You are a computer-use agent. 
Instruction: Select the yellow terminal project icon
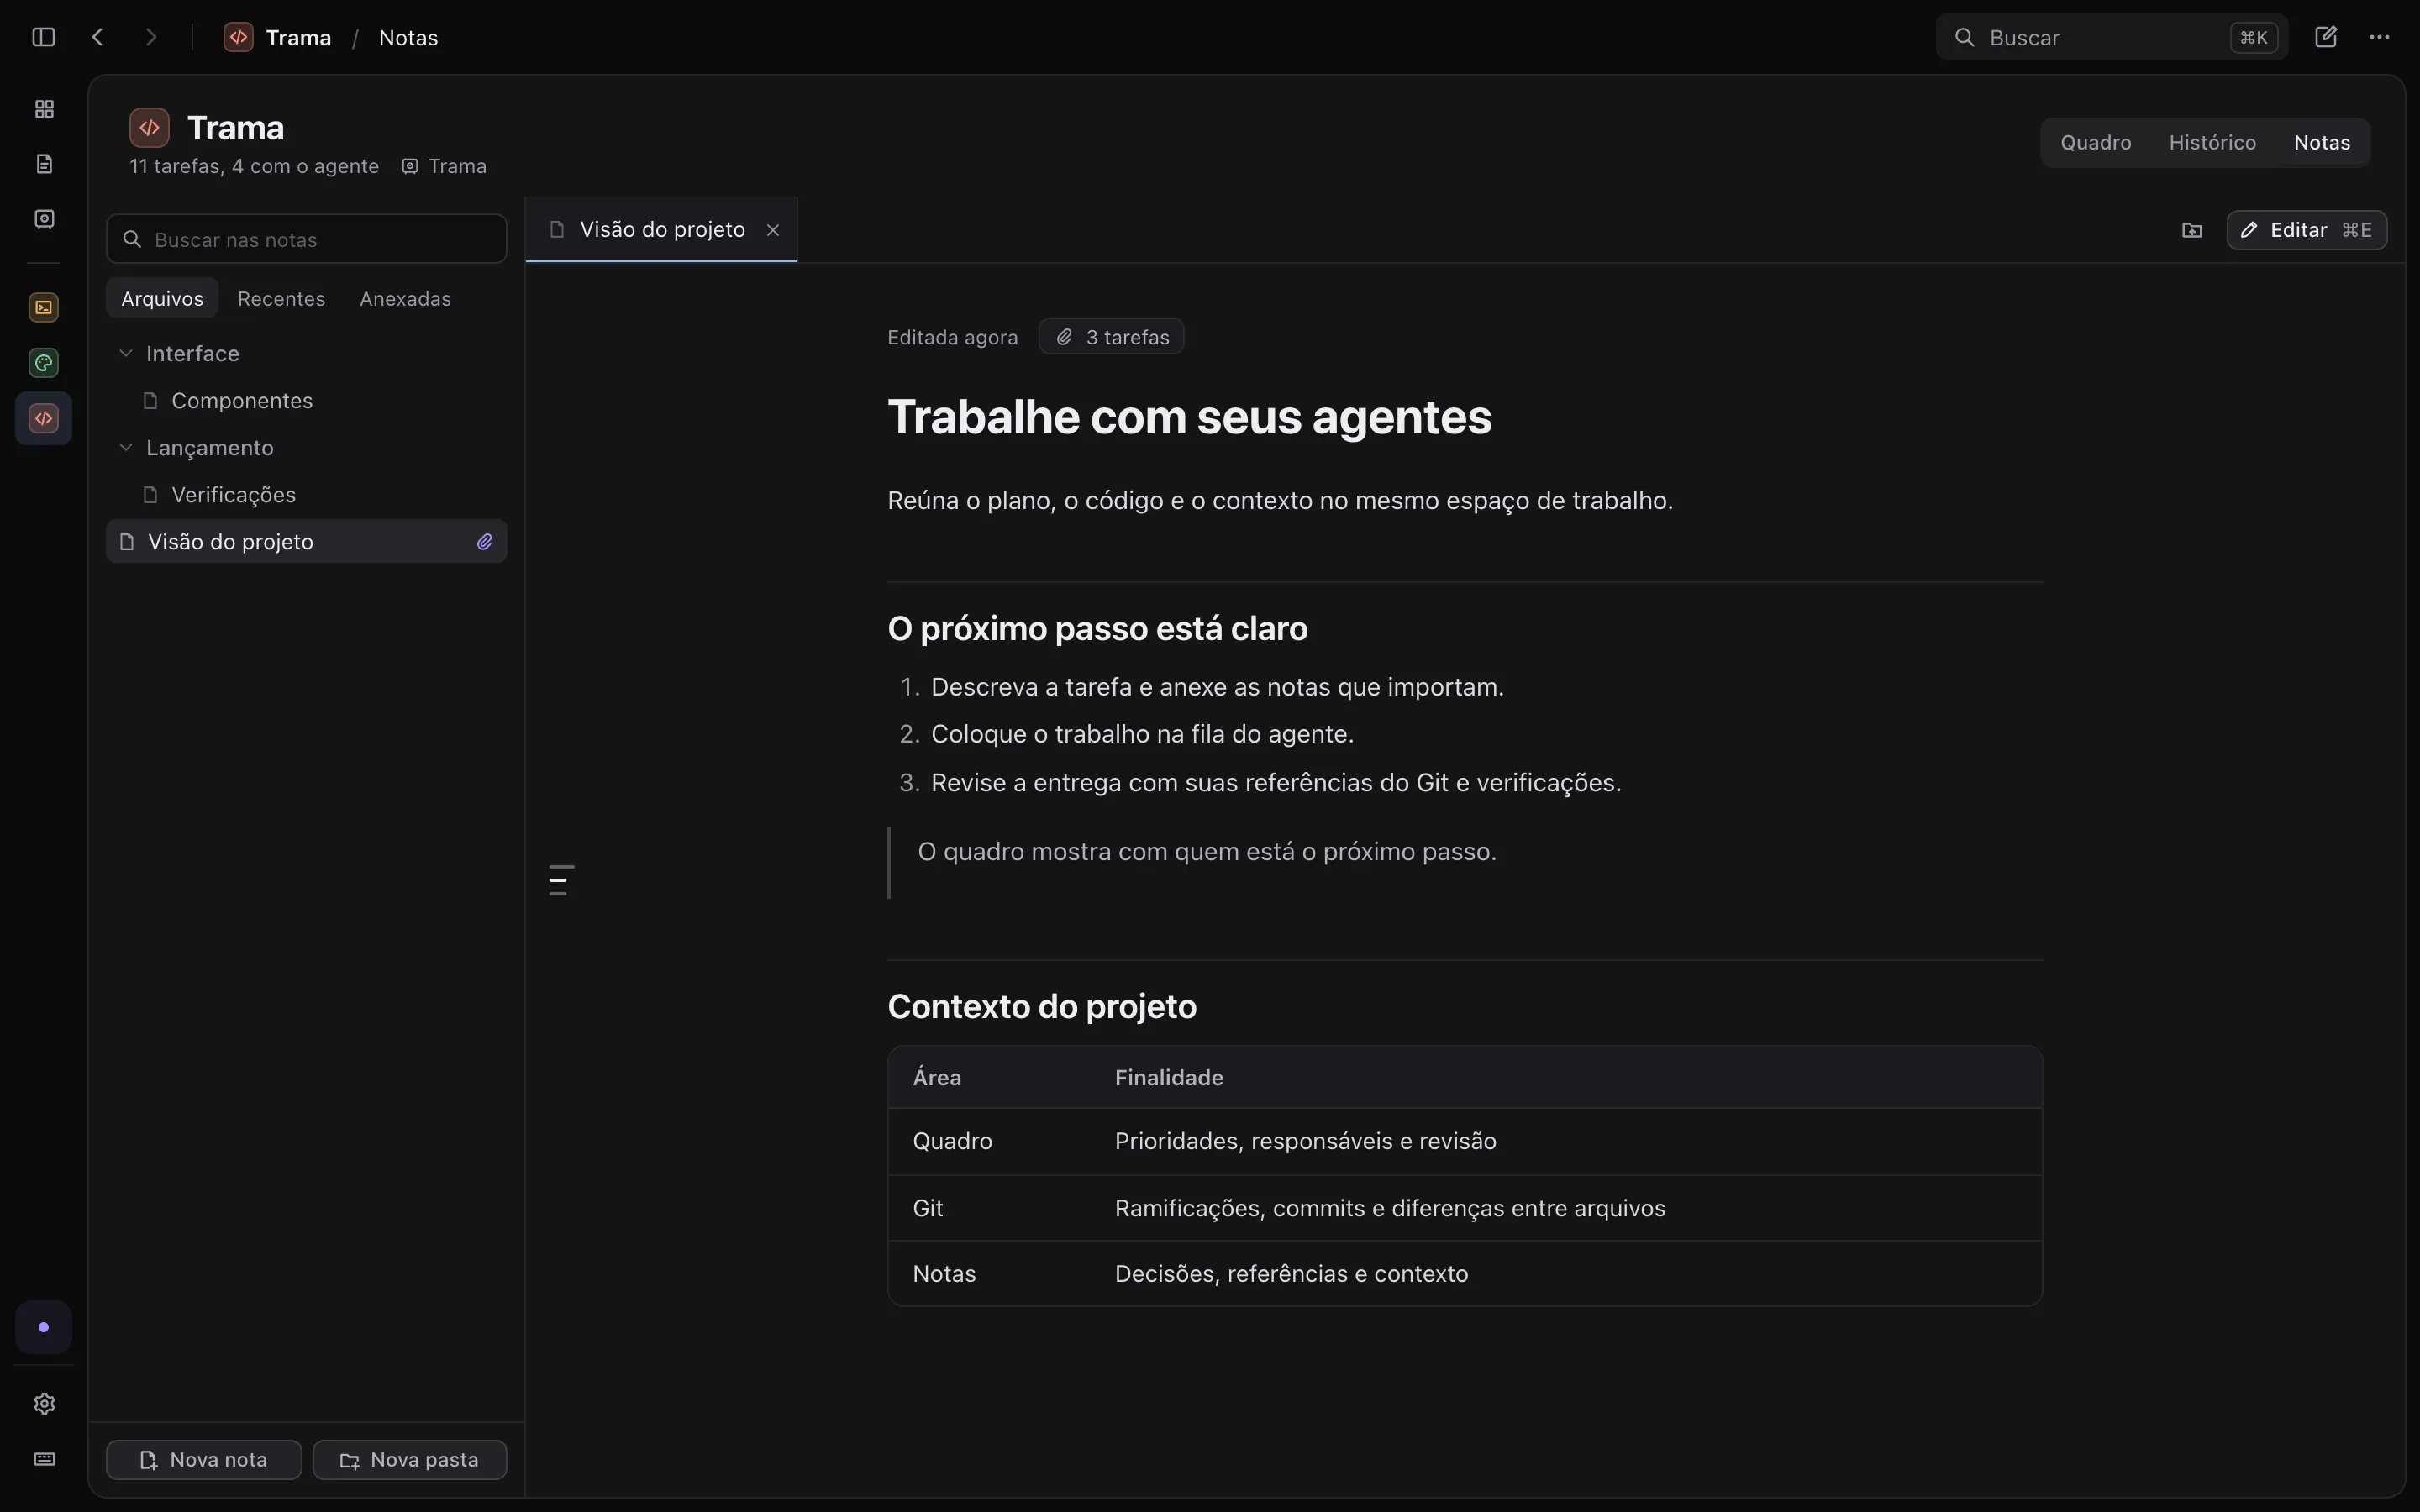click(43, 307)
